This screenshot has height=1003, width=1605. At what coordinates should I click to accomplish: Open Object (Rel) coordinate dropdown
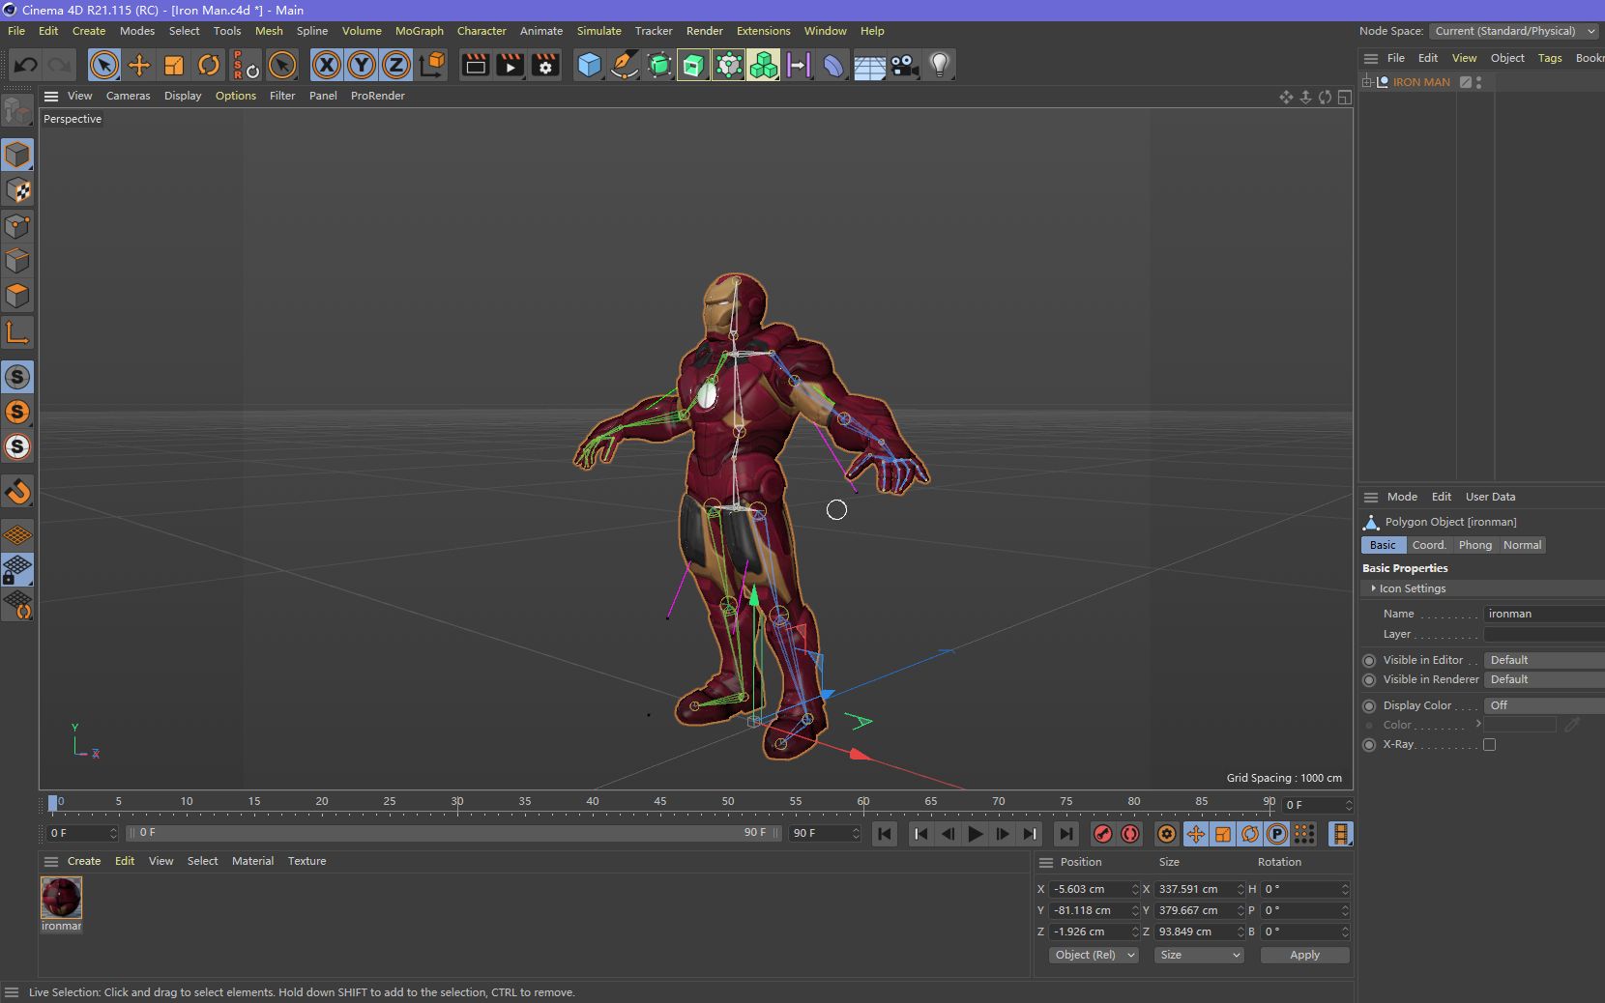coord(1094,955)
